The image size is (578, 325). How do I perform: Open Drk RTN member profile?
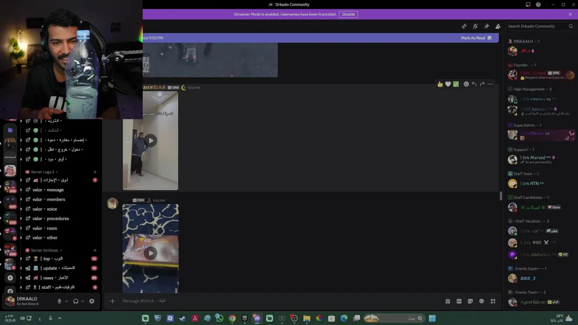(540, 184)
